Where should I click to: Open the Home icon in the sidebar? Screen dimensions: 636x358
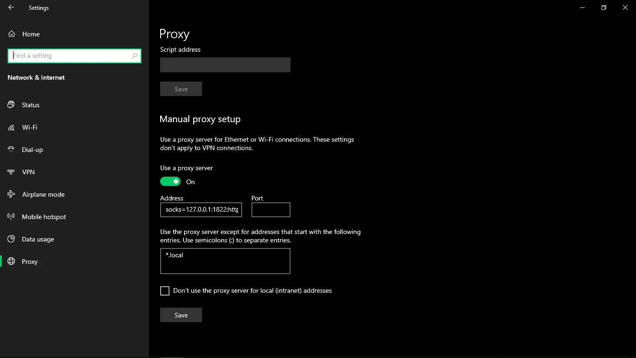[12, 34]
